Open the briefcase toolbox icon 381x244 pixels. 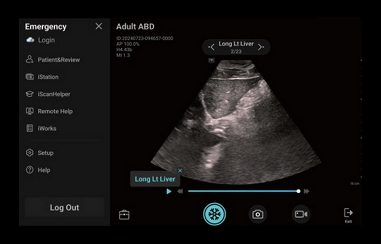124,215
